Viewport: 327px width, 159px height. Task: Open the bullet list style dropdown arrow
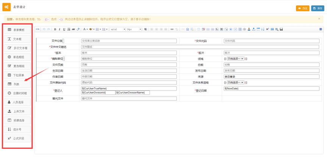107,29
